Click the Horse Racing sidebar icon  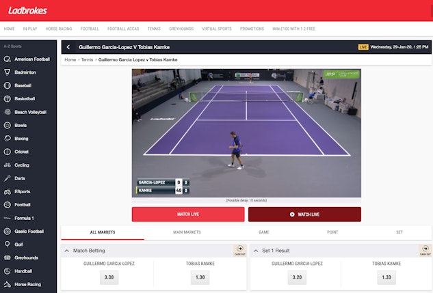tap(8, 284)
